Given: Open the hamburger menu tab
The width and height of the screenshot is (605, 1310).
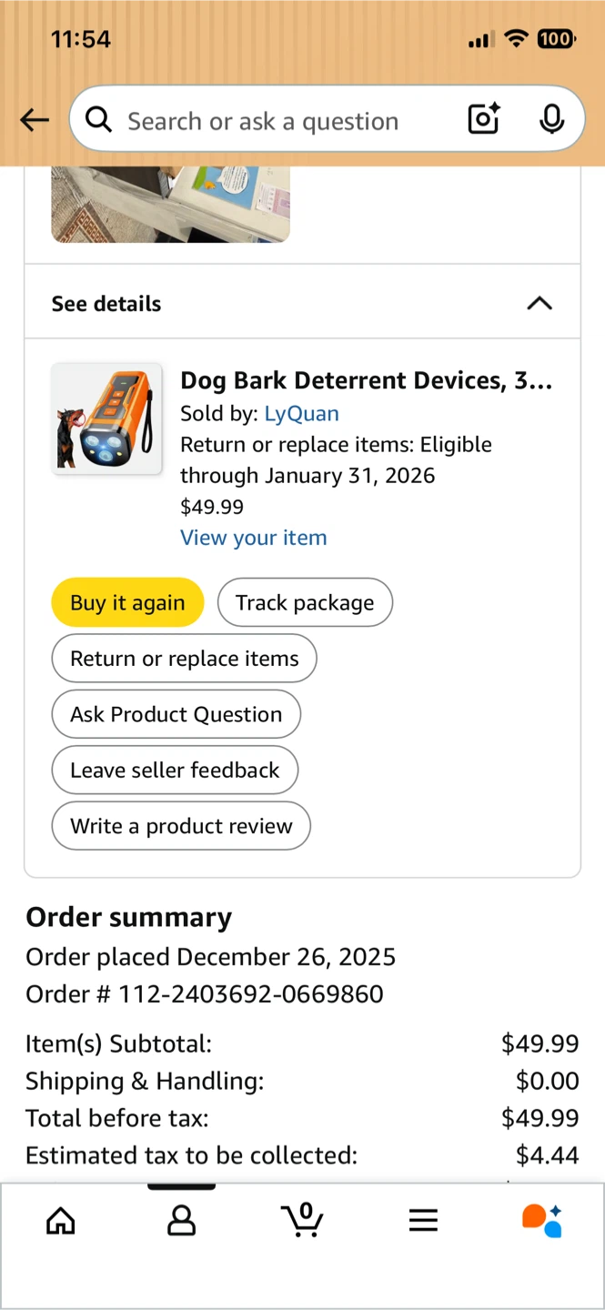Looking at the screenshot, I should point(423,1221).
